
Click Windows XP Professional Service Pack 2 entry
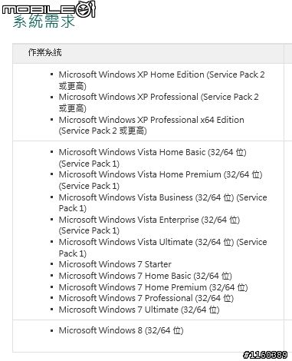[x=159, y=102]
